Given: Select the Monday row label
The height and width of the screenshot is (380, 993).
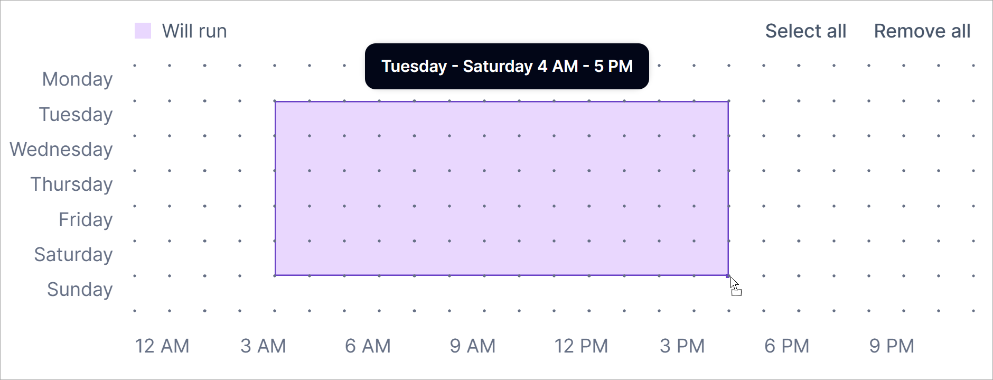Looking at the screenshot, I should [x=77, y=79].
